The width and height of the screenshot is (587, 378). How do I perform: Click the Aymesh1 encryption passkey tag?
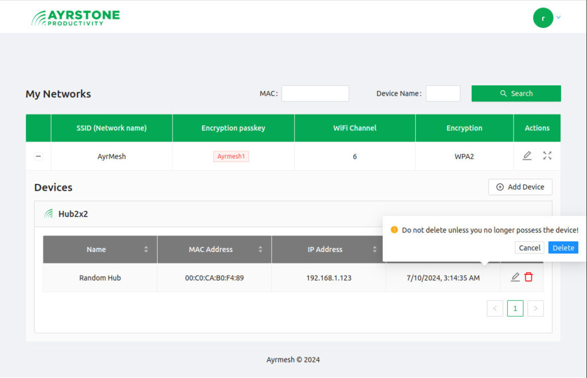pyautogui.click(x=231, y=156)
